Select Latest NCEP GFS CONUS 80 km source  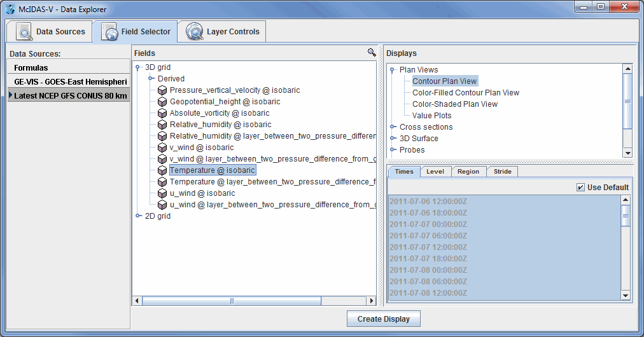[x=69, y=95]
